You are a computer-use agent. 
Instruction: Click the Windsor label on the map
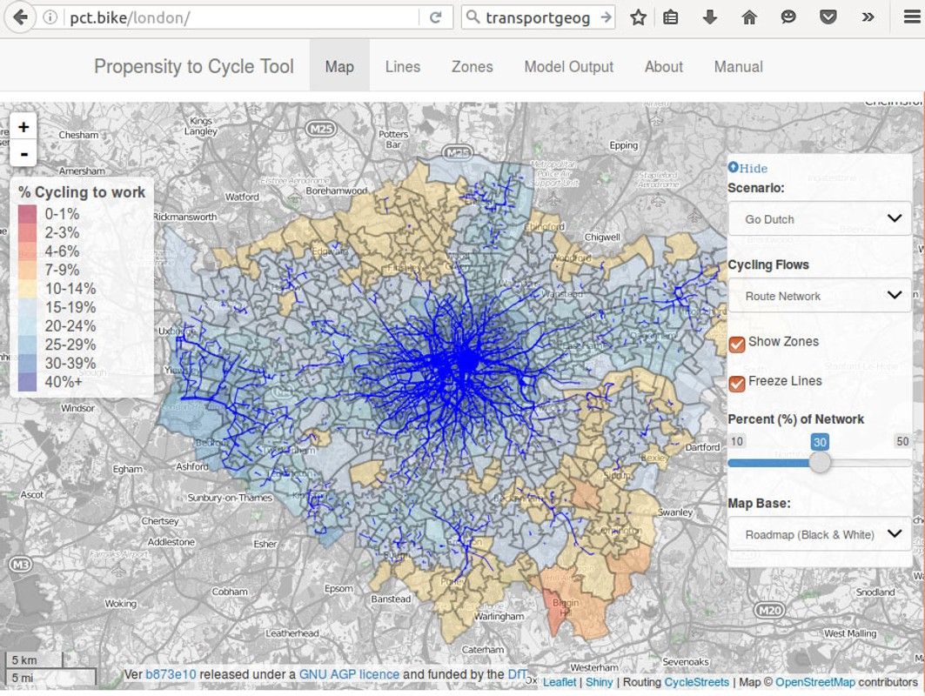click(x=77, y=407)
